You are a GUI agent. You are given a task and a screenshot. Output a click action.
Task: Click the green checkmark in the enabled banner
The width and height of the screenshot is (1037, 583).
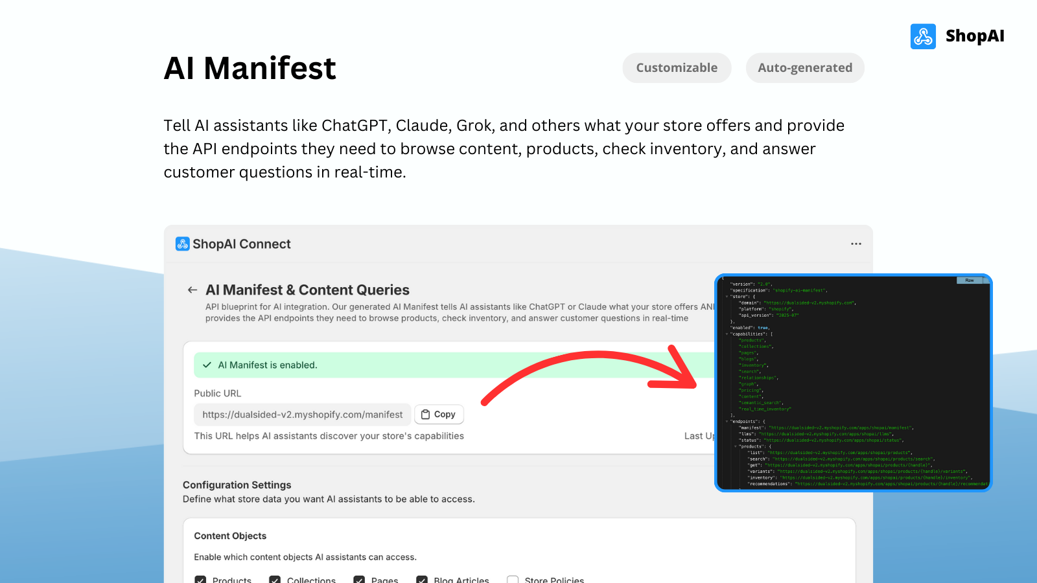click(x=207, y=365)
